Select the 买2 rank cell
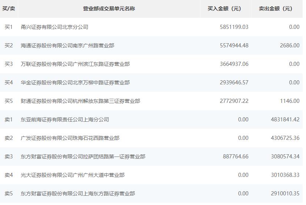 tap(9, 46)
